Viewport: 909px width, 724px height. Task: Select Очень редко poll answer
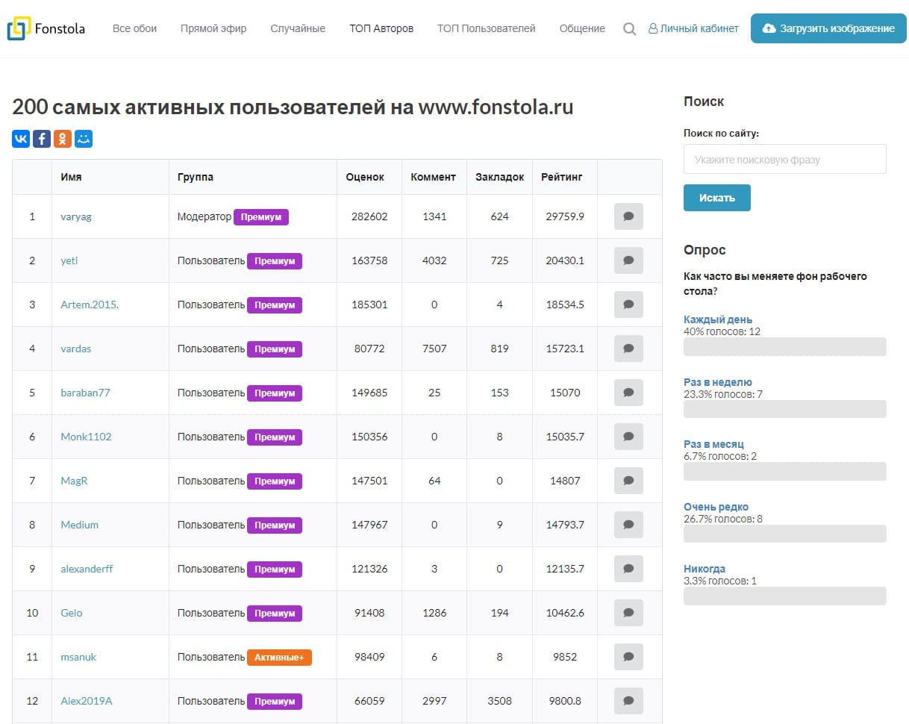[716, 507]
